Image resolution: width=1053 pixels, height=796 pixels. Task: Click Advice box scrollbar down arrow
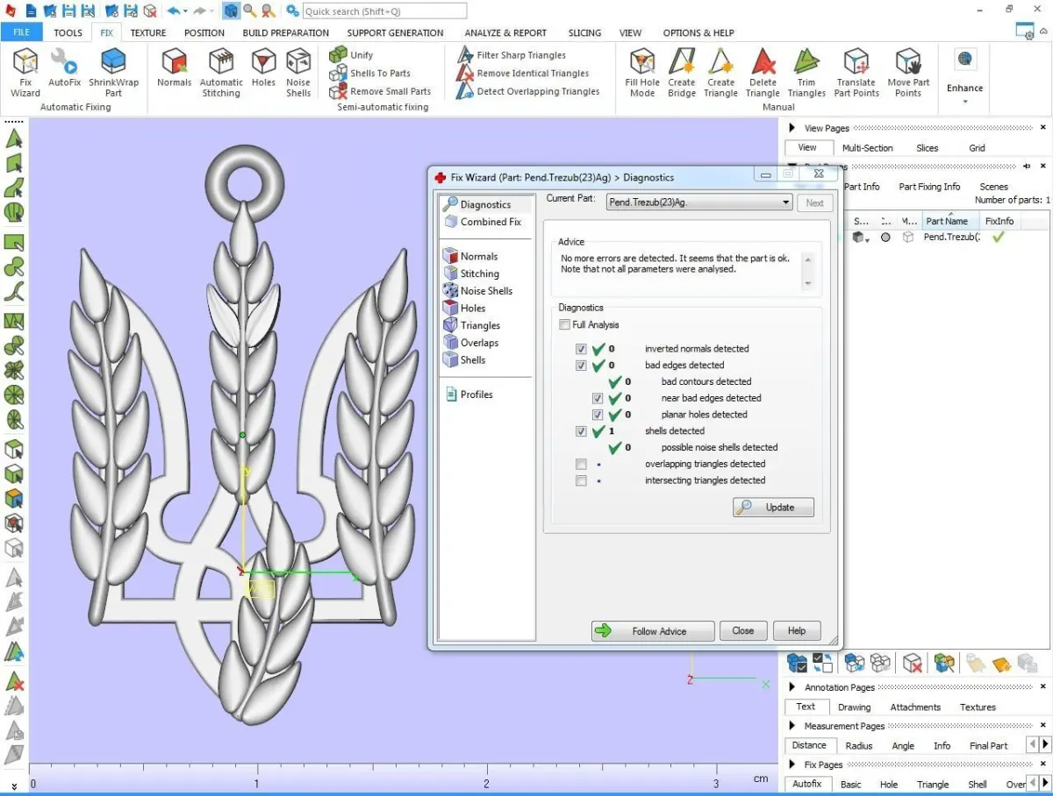807,284
